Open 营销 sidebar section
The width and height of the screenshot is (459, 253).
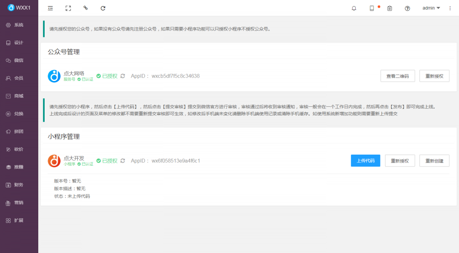(x=19, y=203)
